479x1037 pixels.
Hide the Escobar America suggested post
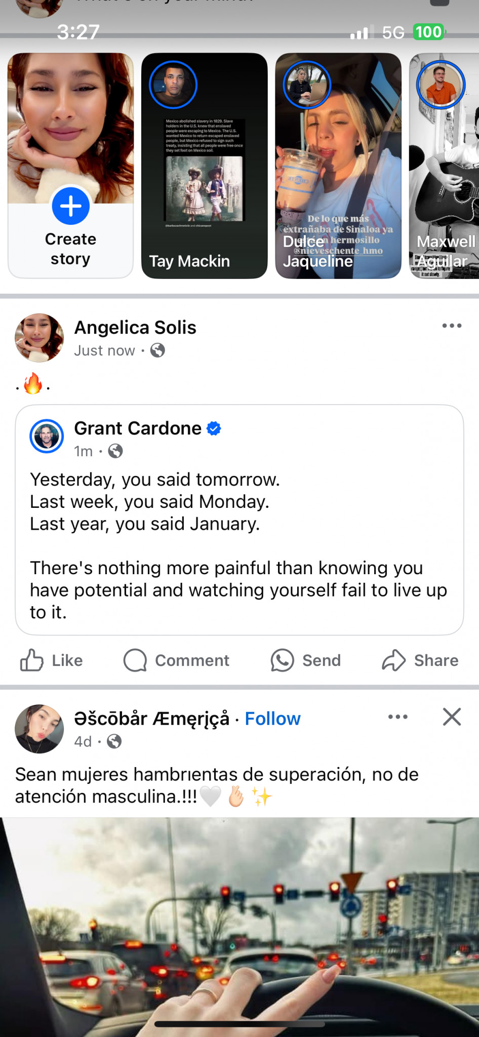click(452, 716)
